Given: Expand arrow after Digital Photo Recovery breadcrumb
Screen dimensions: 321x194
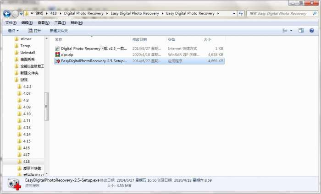Looking at the screenshot, I should pos(107,13).
